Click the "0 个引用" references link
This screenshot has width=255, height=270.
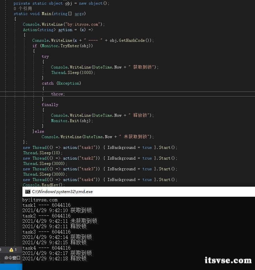pyautogui.click(x=23, y=8)
